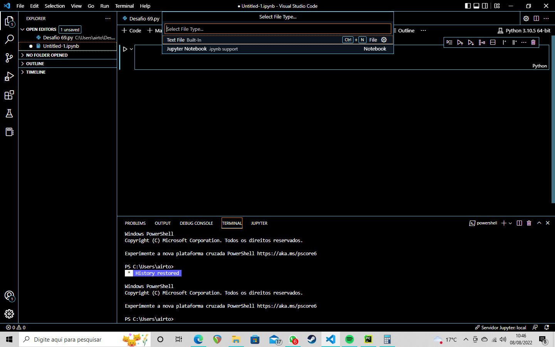Toggle notifications bell in status bar
Screen dimensions: 555x347
click(x=547, y=327)
